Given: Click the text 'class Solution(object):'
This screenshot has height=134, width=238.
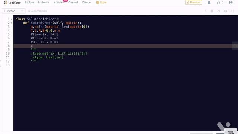Looking at the screenshot, I should [38, 19].
